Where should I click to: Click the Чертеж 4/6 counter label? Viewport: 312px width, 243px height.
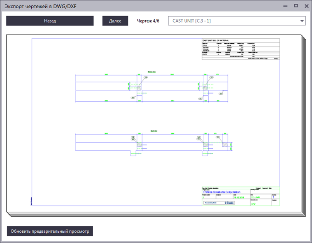[148, 21]
